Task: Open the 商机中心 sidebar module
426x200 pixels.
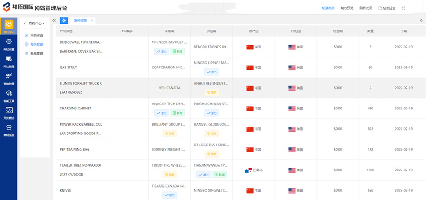Action: [x=9, y=26]
